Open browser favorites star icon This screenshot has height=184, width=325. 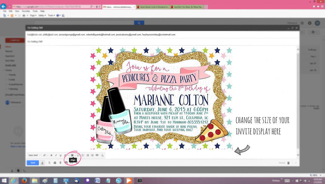click(x=318, y=7)
